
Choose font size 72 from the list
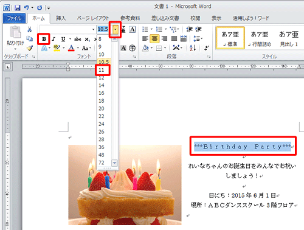tap(102, 162)
